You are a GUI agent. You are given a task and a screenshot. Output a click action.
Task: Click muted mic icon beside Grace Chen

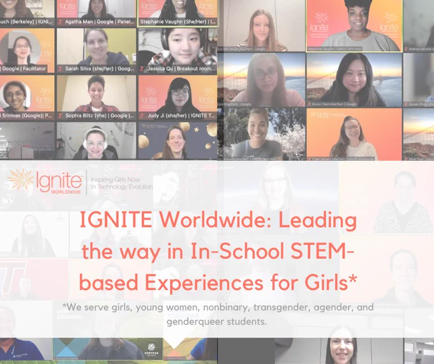click(x=310, y=105)
